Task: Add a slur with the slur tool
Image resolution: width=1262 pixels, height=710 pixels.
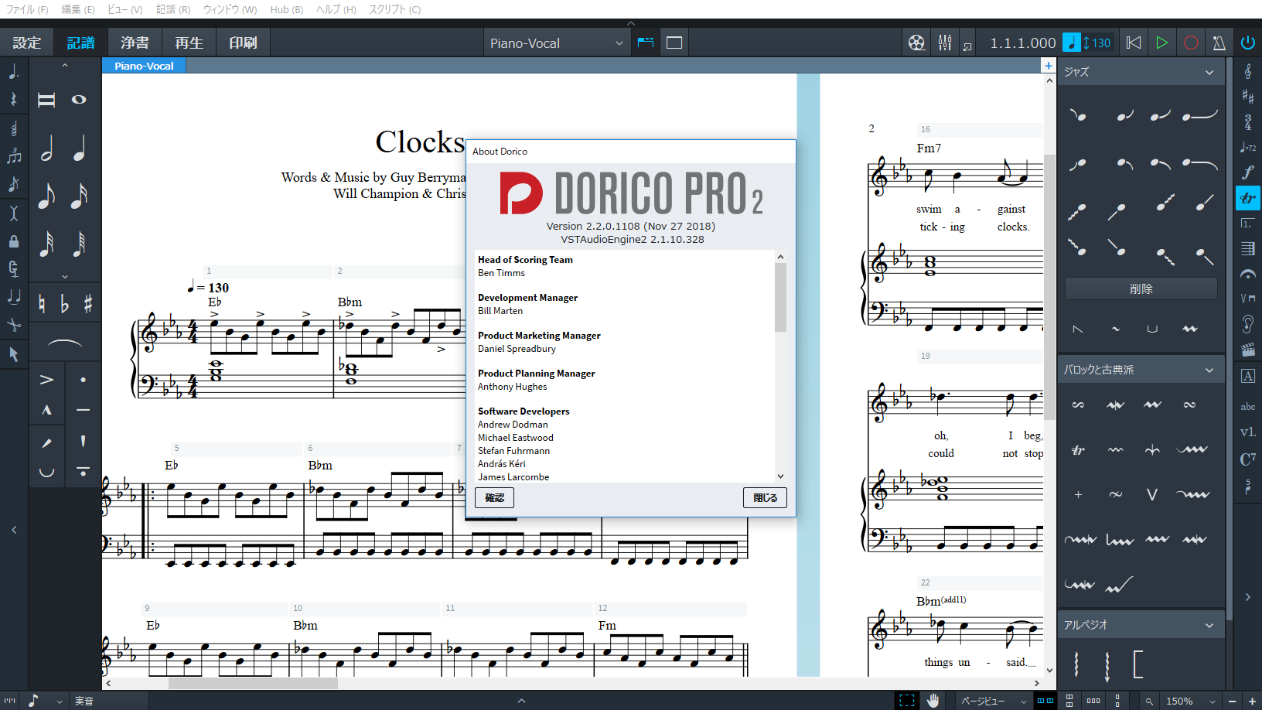Action: coord(65,342)
